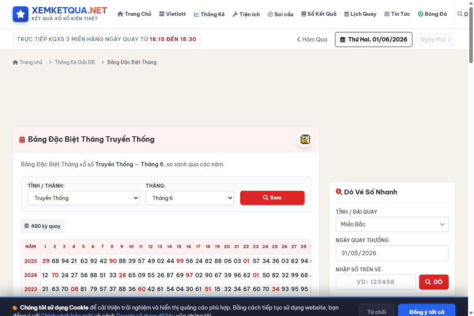Click the ticket number input VD: 123456

click(376, 282)
